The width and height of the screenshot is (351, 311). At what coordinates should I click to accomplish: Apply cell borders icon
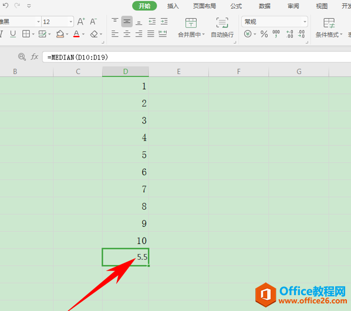click(26, 34)
